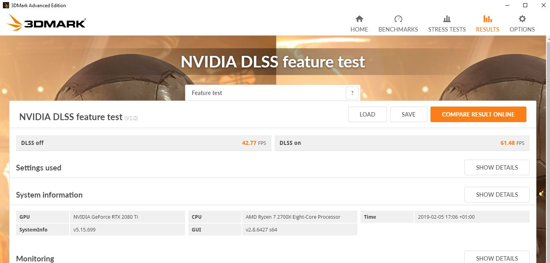This screenshot has height=263, width=550.
Task: Click the Home house icon
Action: 359,19
